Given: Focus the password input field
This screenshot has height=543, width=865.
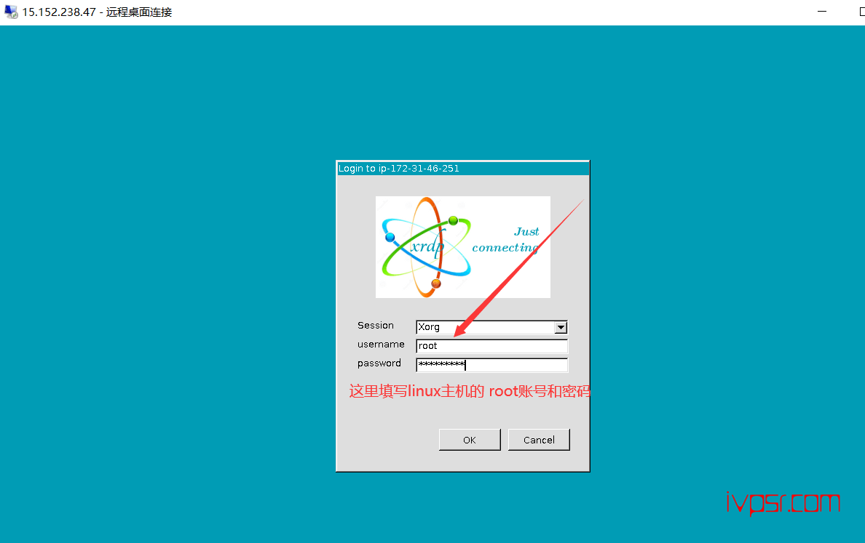Looking at the screenshot, I should [x=491, y=365].
